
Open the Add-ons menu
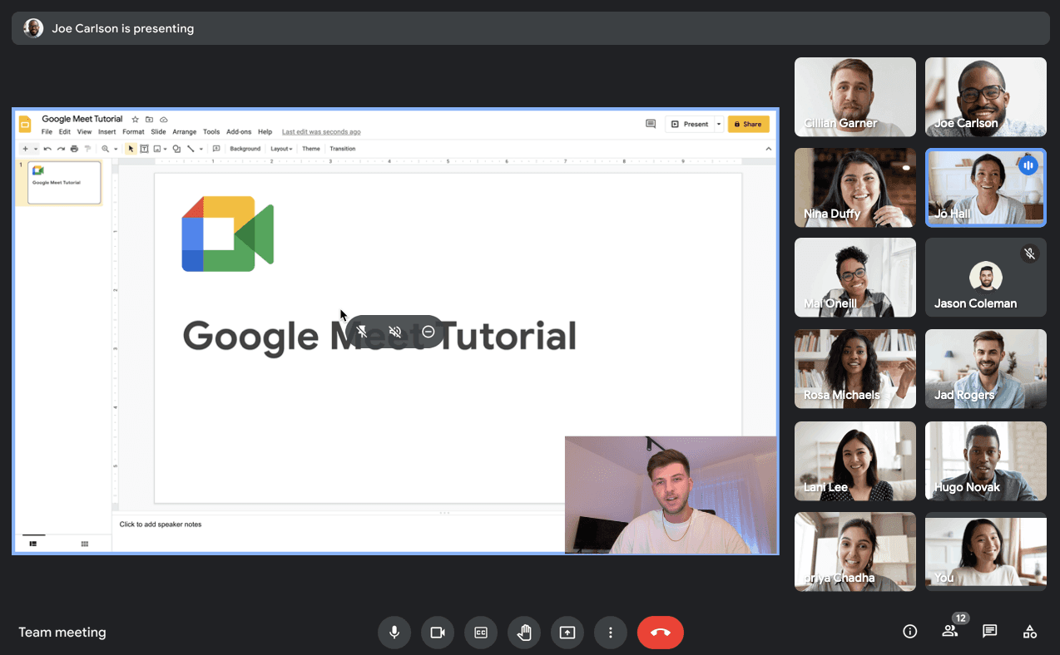click(239, 132)
